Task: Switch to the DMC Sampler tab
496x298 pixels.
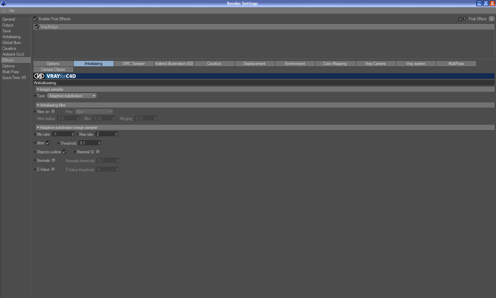Action: pos(134,64)
